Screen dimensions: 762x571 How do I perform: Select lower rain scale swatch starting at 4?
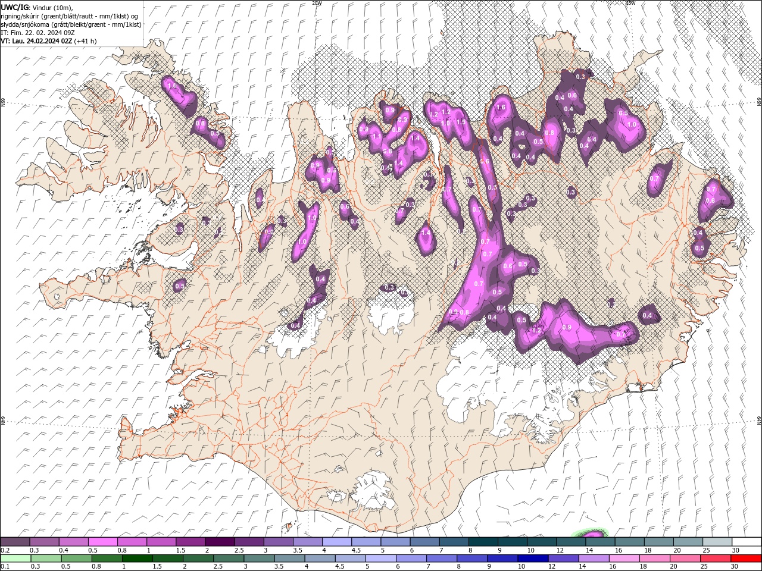pos(320,559)
